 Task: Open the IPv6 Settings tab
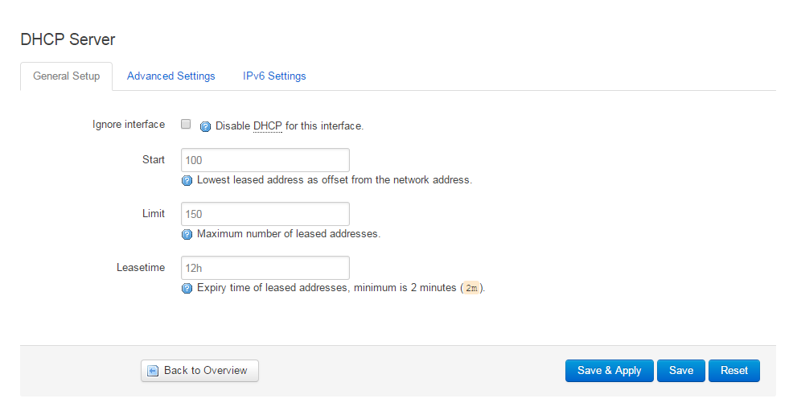click(x=274, y=76)
